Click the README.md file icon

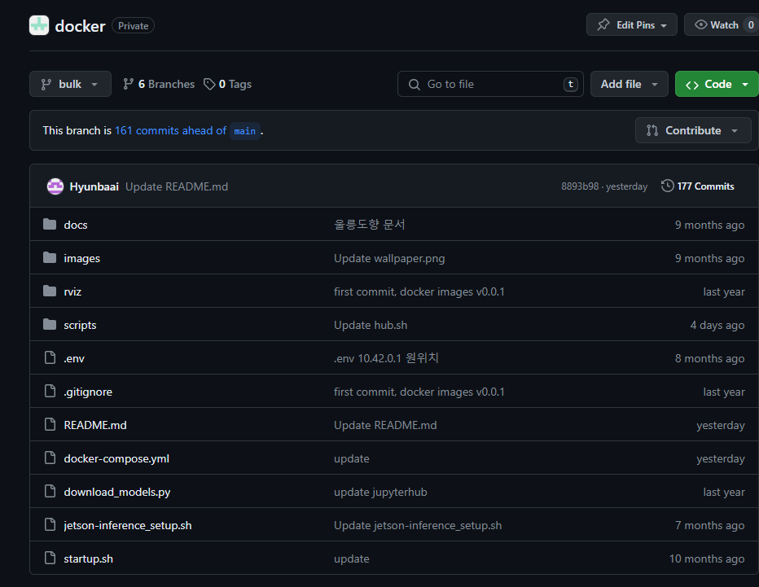point(50,424)
